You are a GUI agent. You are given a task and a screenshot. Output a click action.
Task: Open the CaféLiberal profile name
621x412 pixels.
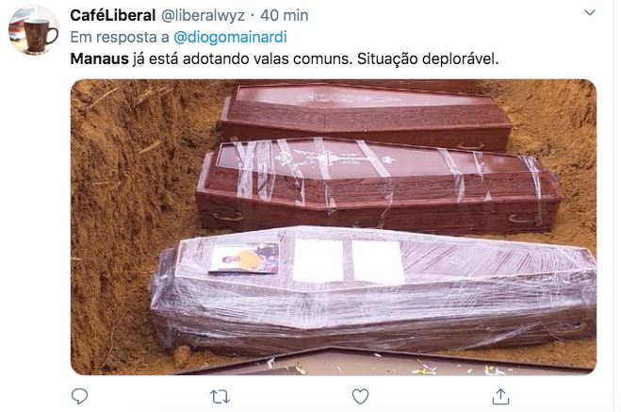[112, 15]
